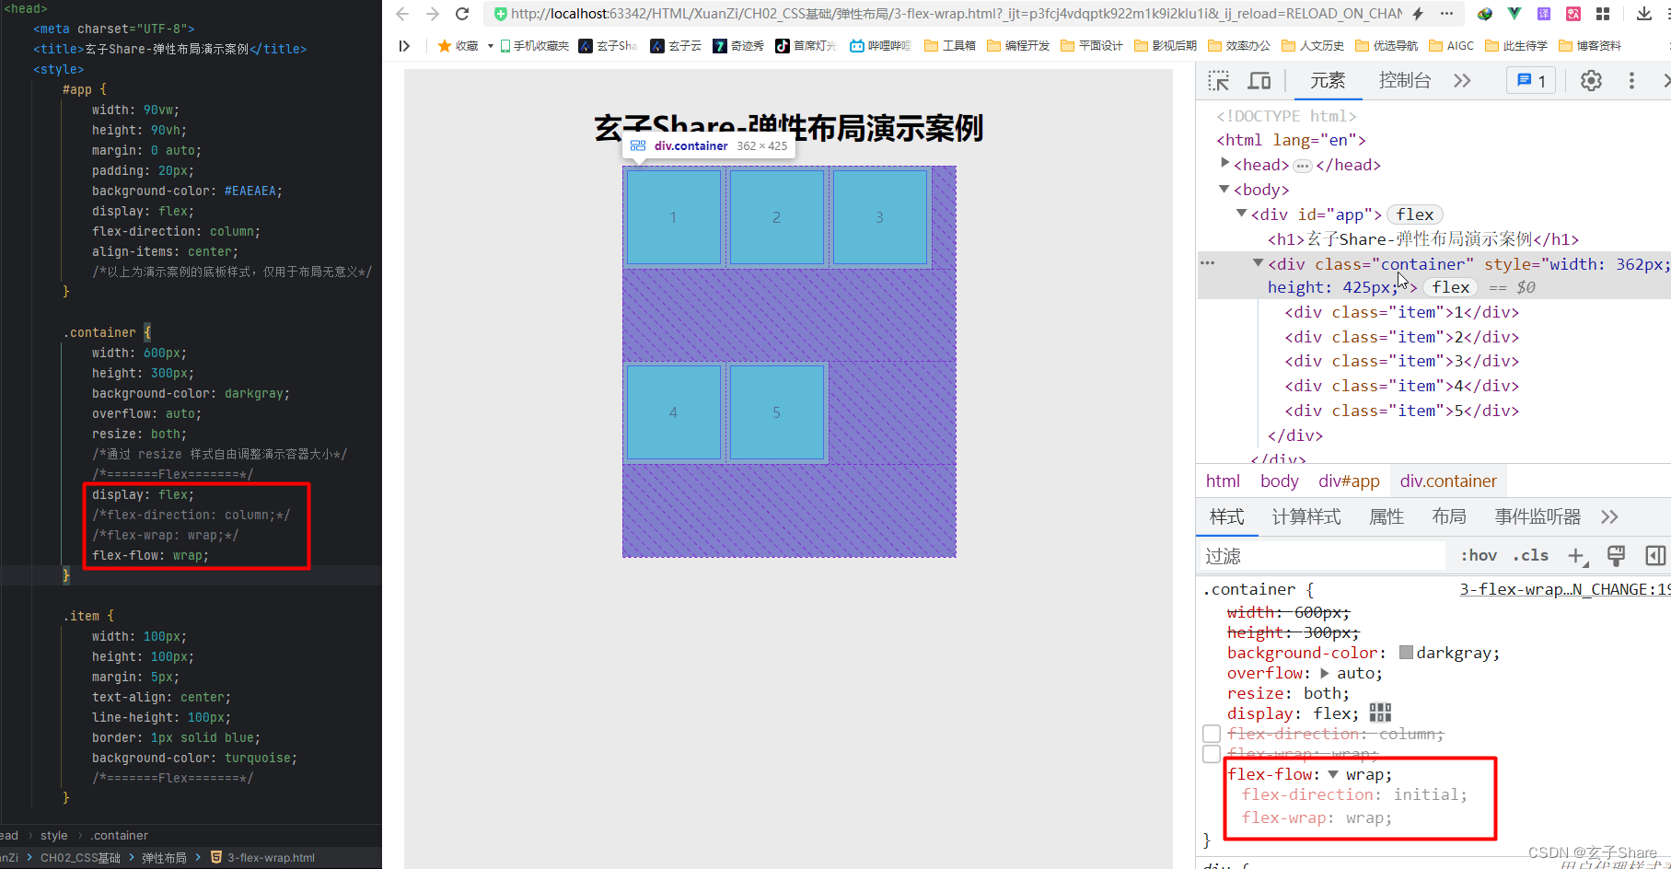Screen dimensions: 1671x869
Task: Collapse the flex-flow shorthand triangle
Action: tap(1333, 774)
